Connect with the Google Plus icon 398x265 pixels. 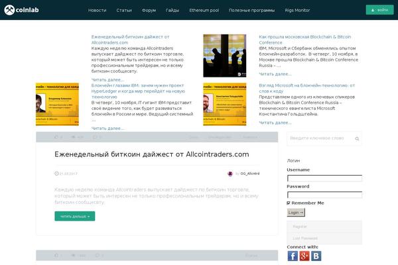pos(304,256)
